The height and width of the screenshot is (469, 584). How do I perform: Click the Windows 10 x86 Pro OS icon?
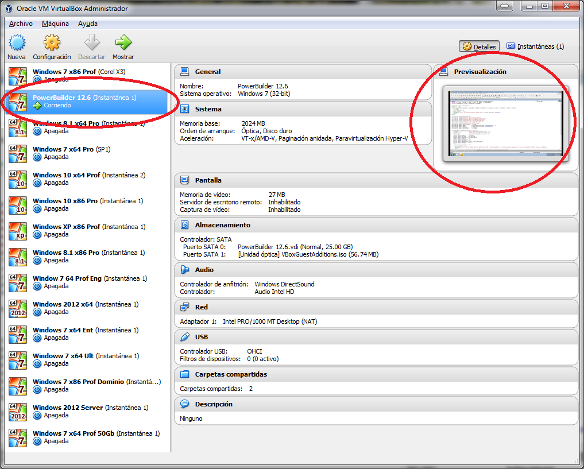click(x=18, y=205)
